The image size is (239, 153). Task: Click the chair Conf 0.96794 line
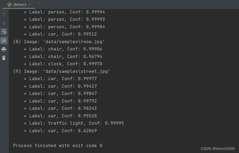coord(63,56)
